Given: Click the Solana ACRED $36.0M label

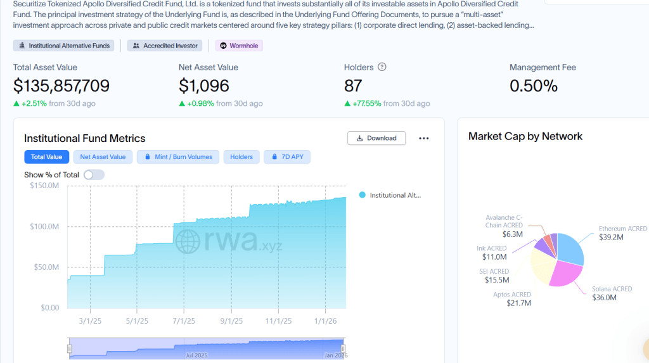Looking at the screenshot, I should [x=612, y=293].
